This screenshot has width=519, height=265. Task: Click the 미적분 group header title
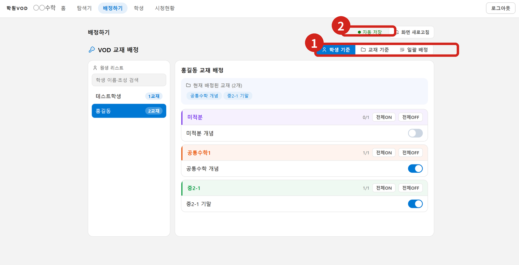195,117
